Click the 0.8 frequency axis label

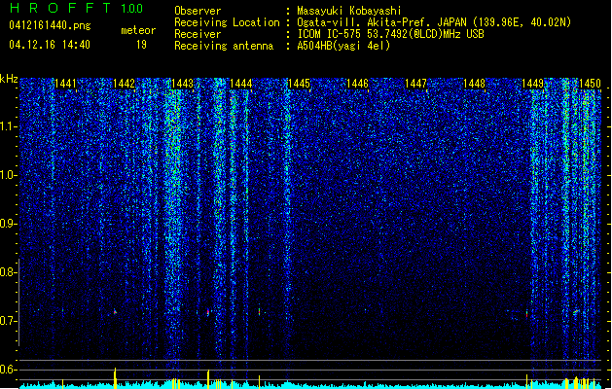(x=8, y=272)
